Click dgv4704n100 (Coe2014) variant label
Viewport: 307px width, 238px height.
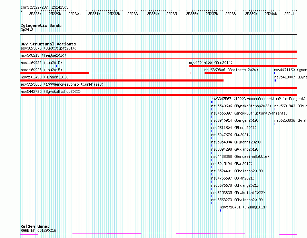[211, 63]
